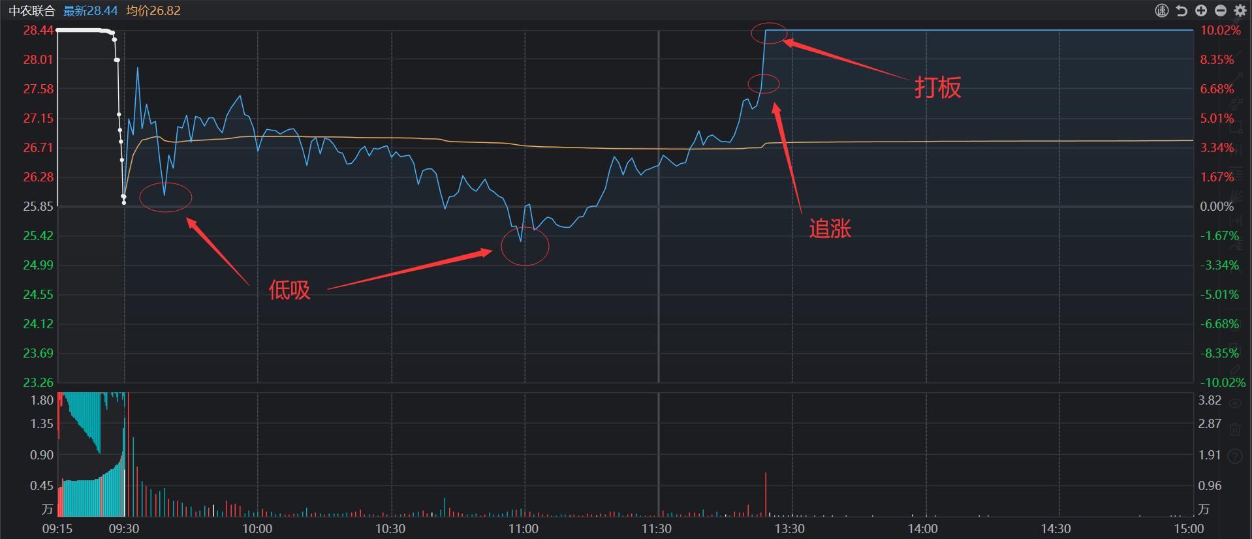This screenshot has width=1252, height=539.
Task: Click the 追涨 annotation text
Action: (830, 229)
